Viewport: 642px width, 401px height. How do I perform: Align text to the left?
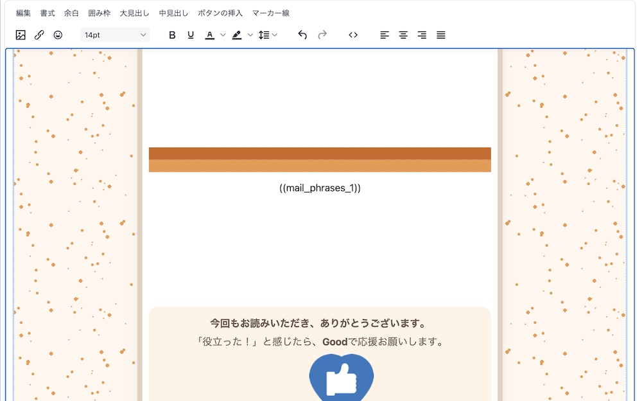(x=385, y=35)
